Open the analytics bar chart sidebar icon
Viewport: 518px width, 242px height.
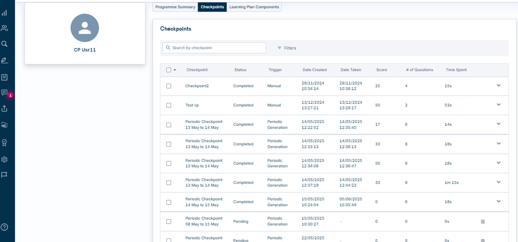click(4, 13)
